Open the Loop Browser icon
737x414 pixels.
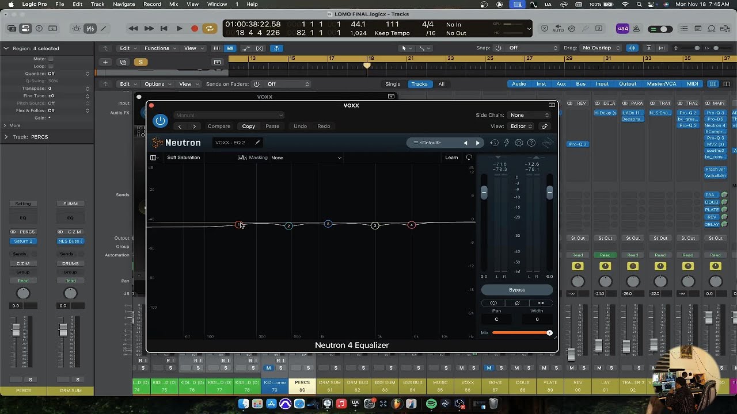coord(712,29)
